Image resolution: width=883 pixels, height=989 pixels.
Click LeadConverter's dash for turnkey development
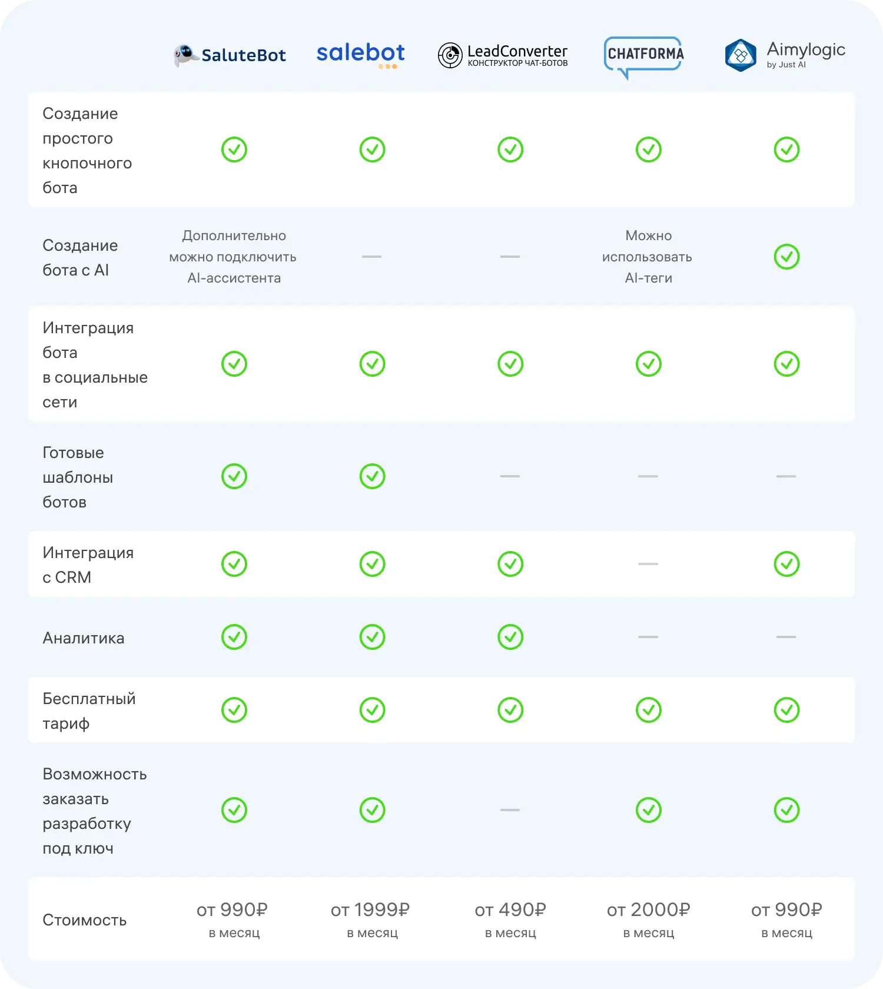(510, 810)
